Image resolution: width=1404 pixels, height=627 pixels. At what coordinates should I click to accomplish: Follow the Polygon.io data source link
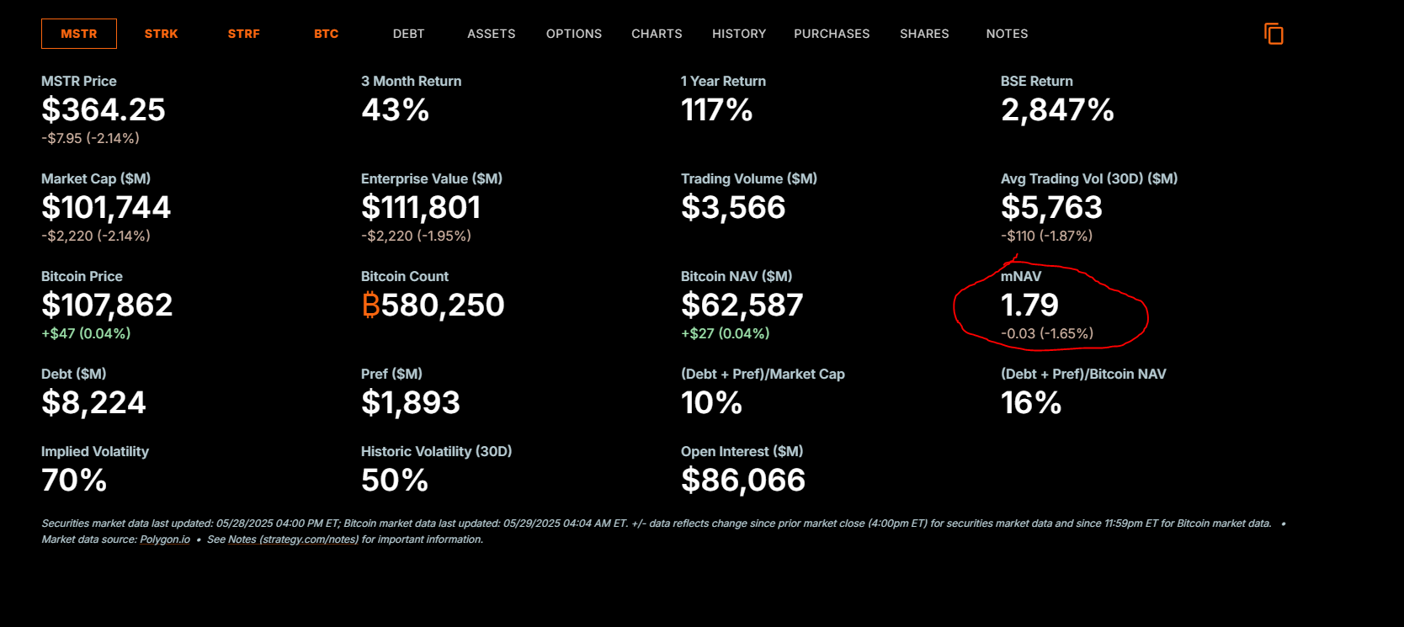[165, 539]
